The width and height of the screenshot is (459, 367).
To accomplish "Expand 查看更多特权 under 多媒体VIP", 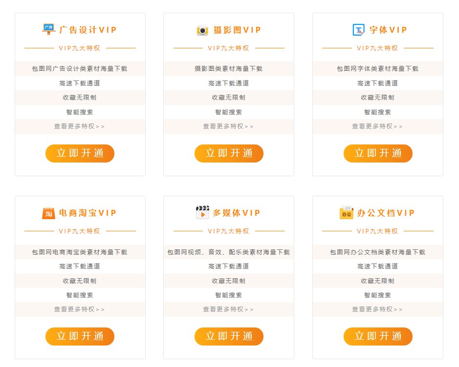I will 229,309.
